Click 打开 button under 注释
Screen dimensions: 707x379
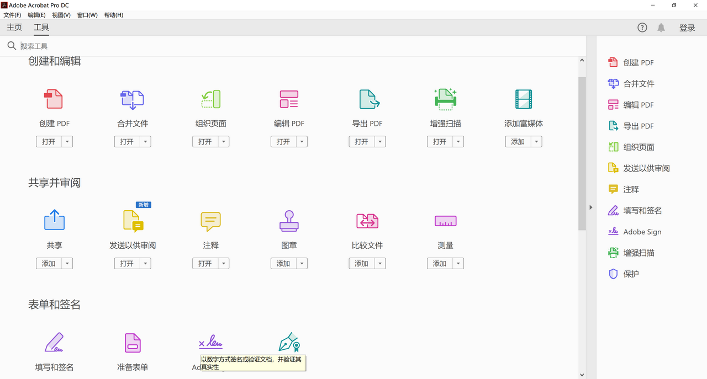tap(205, 264)
